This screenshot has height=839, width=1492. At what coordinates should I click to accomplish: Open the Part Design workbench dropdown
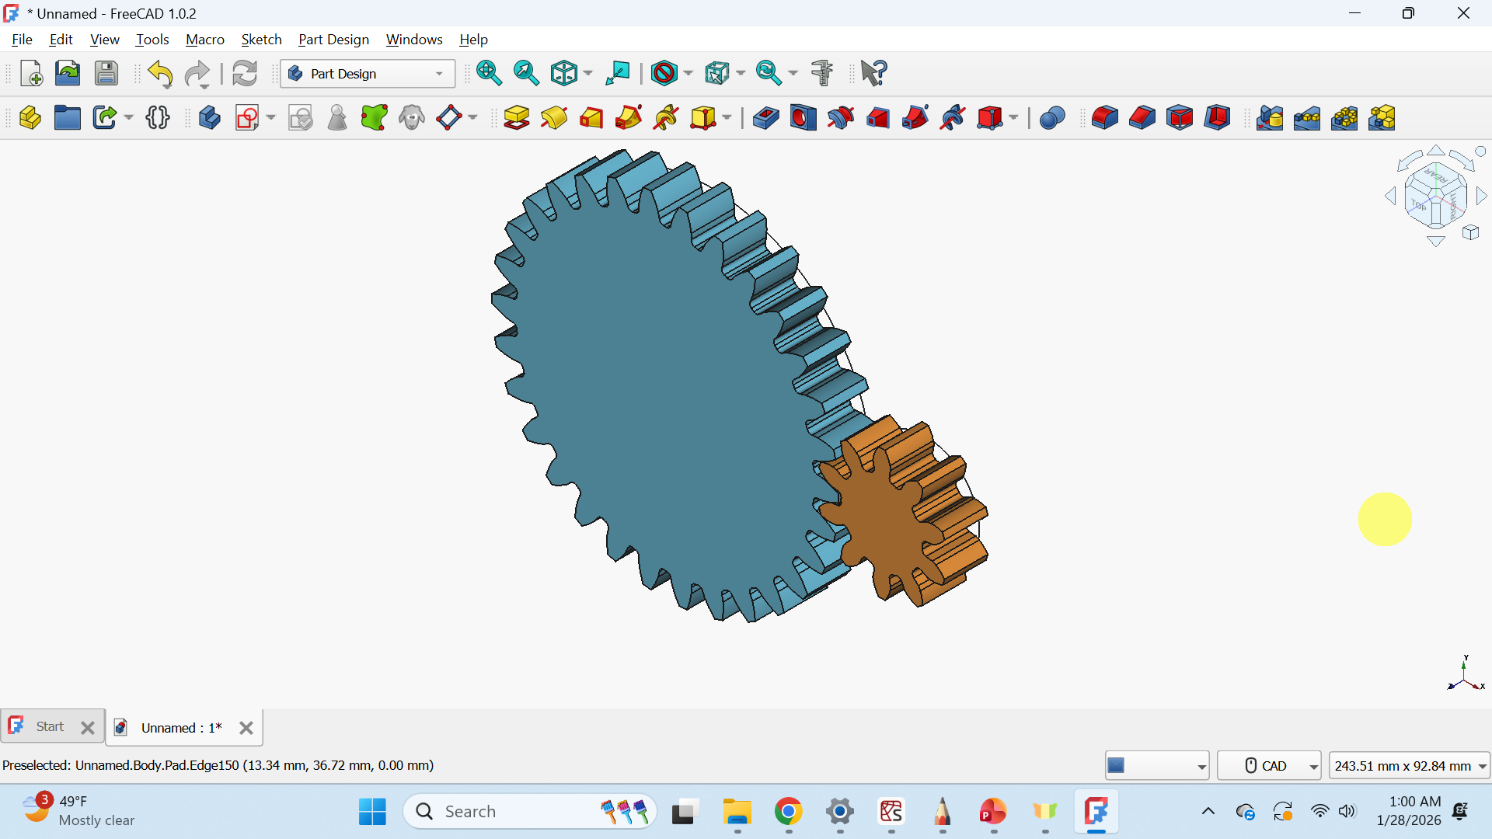pos(367,74)
